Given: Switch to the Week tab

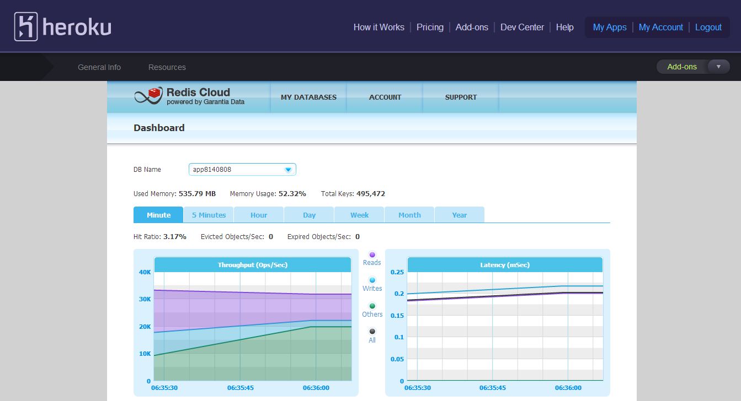Looking at the screenshot, I should (359, 215).
